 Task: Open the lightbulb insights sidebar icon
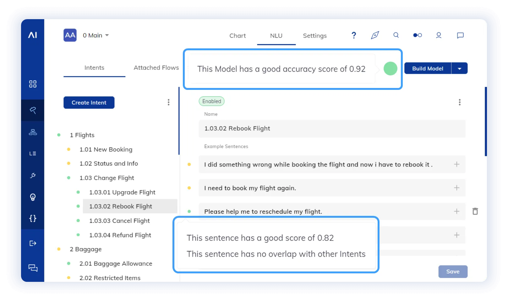point(33,197)
